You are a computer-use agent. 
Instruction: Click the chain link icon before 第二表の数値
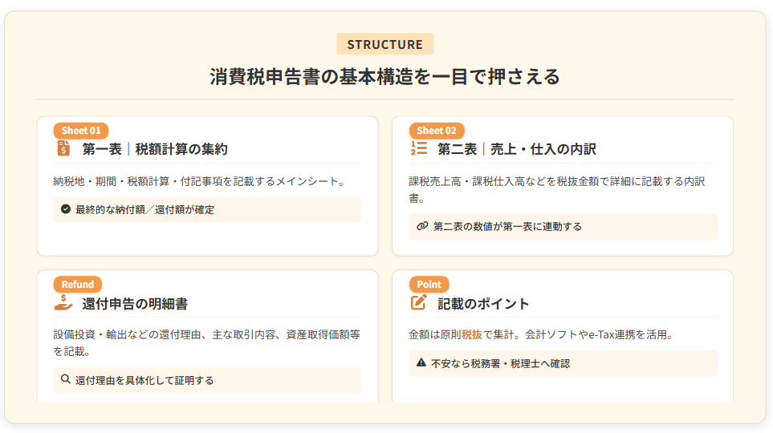coord(422,226)
